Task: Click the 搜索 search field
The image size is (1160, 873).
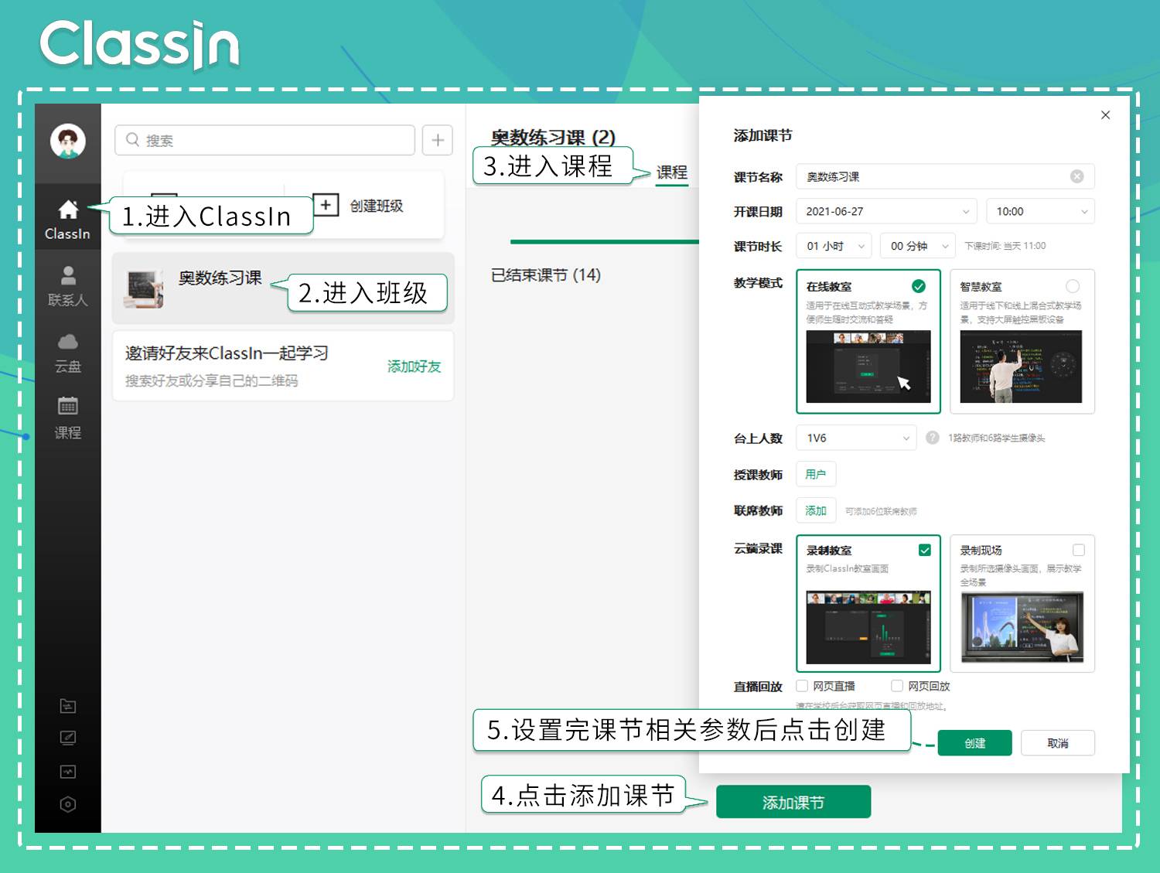Action: click(x=265, y=140)
